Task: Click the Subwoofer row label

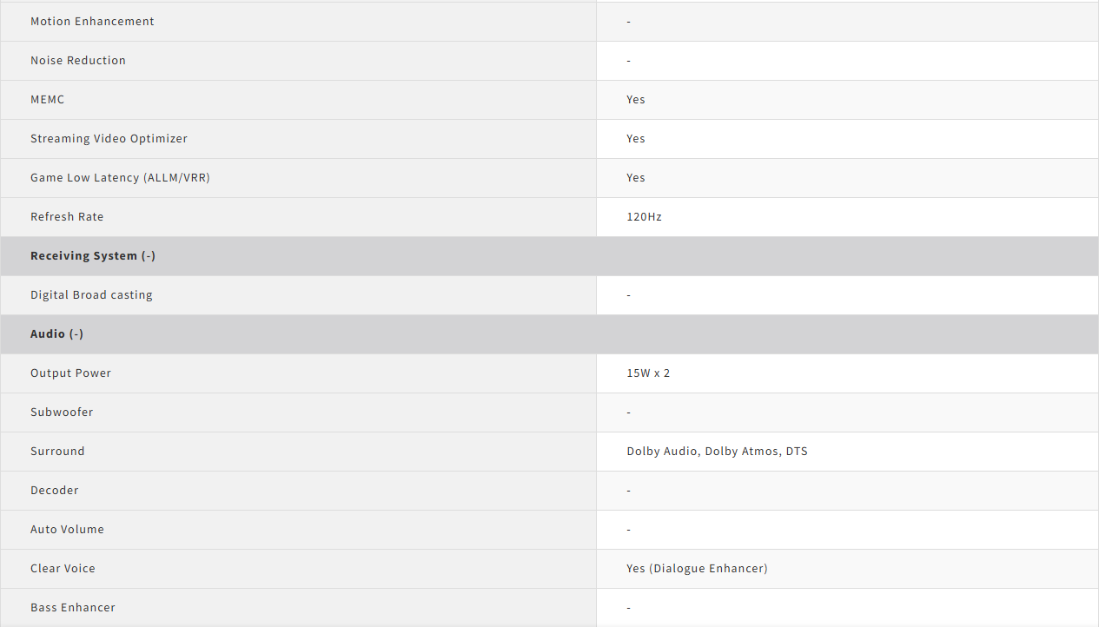Action: click(x=62, y=412)
